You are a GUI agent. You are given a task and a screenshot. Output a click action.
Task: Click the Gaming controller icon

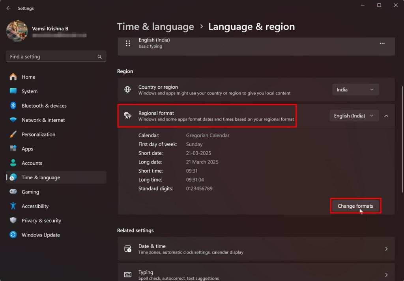(13, 192)
